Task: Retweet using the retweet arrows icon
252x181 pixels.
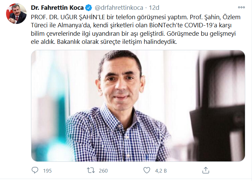Action: [x=91, y=170]
